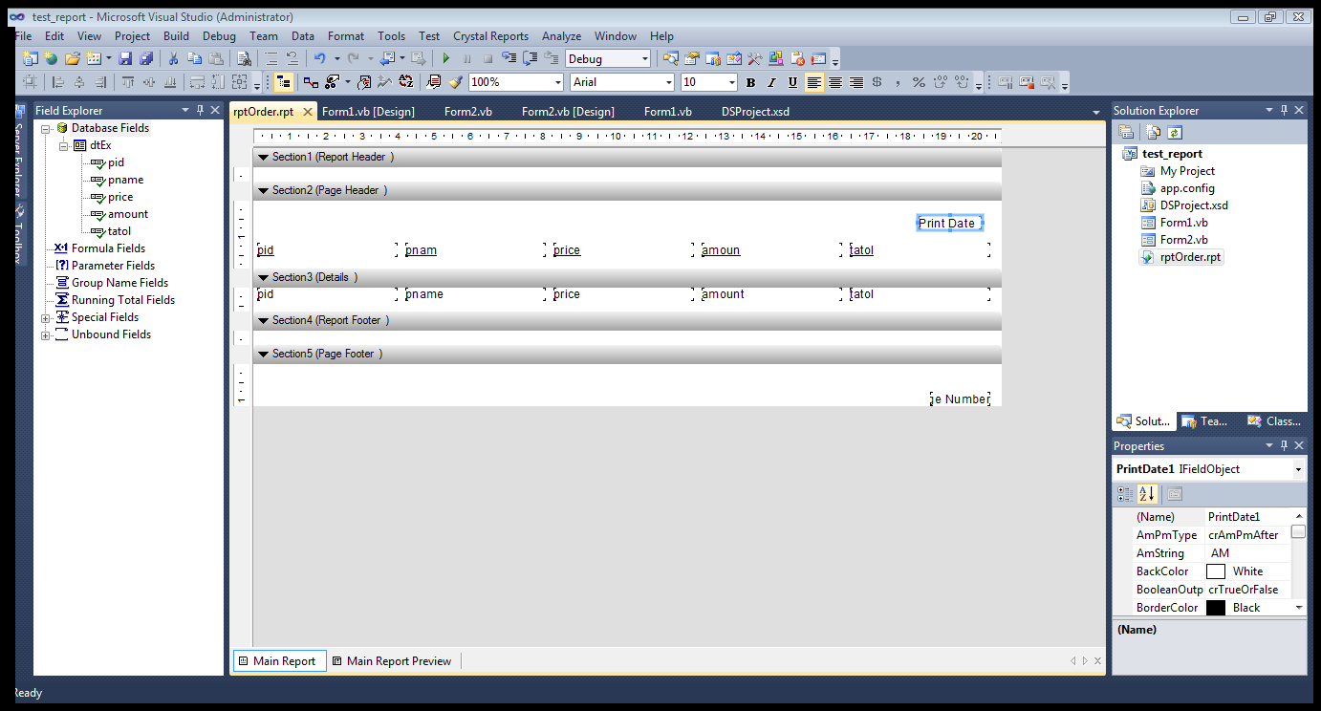Click the Copy icon in the toolbar
This screenshot has width=1321, height=711.
coord(195,58)
